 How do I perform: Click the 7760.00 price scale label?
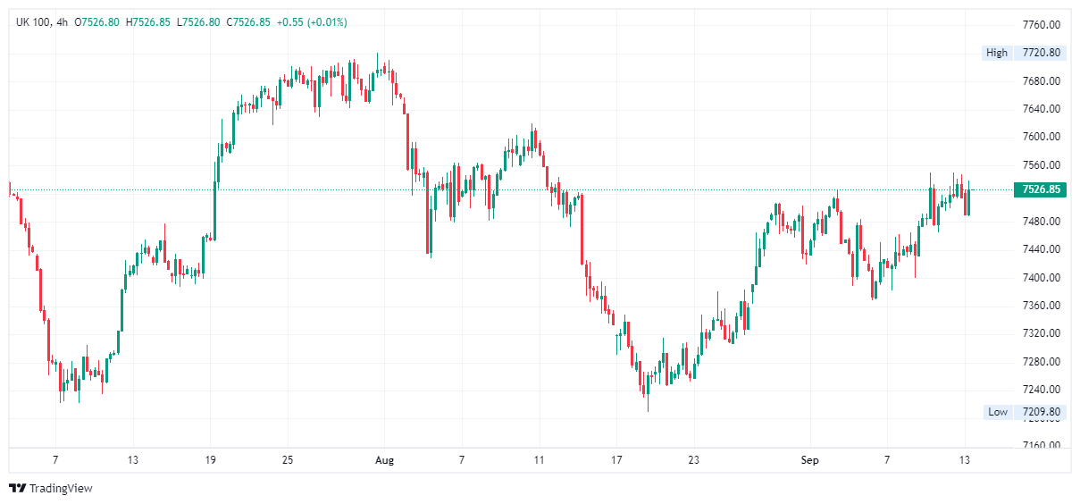(x=1041, y=24)
